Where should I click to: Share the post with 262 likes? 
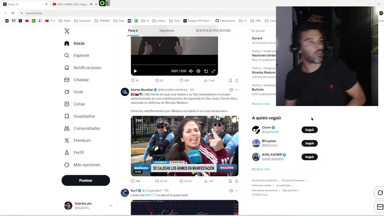pos(236,80)
